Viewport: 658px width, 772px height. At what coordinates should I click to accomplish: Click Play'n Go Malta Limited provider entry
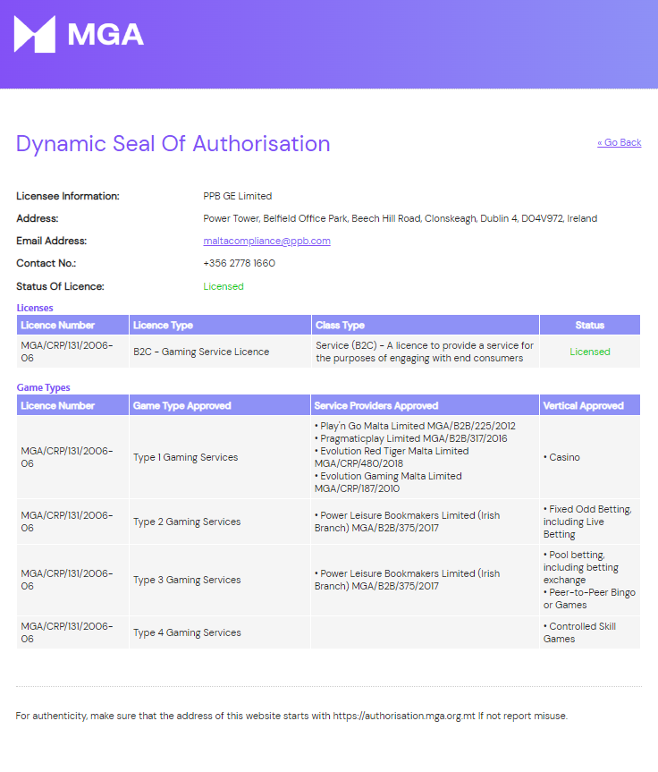point(415,426)
